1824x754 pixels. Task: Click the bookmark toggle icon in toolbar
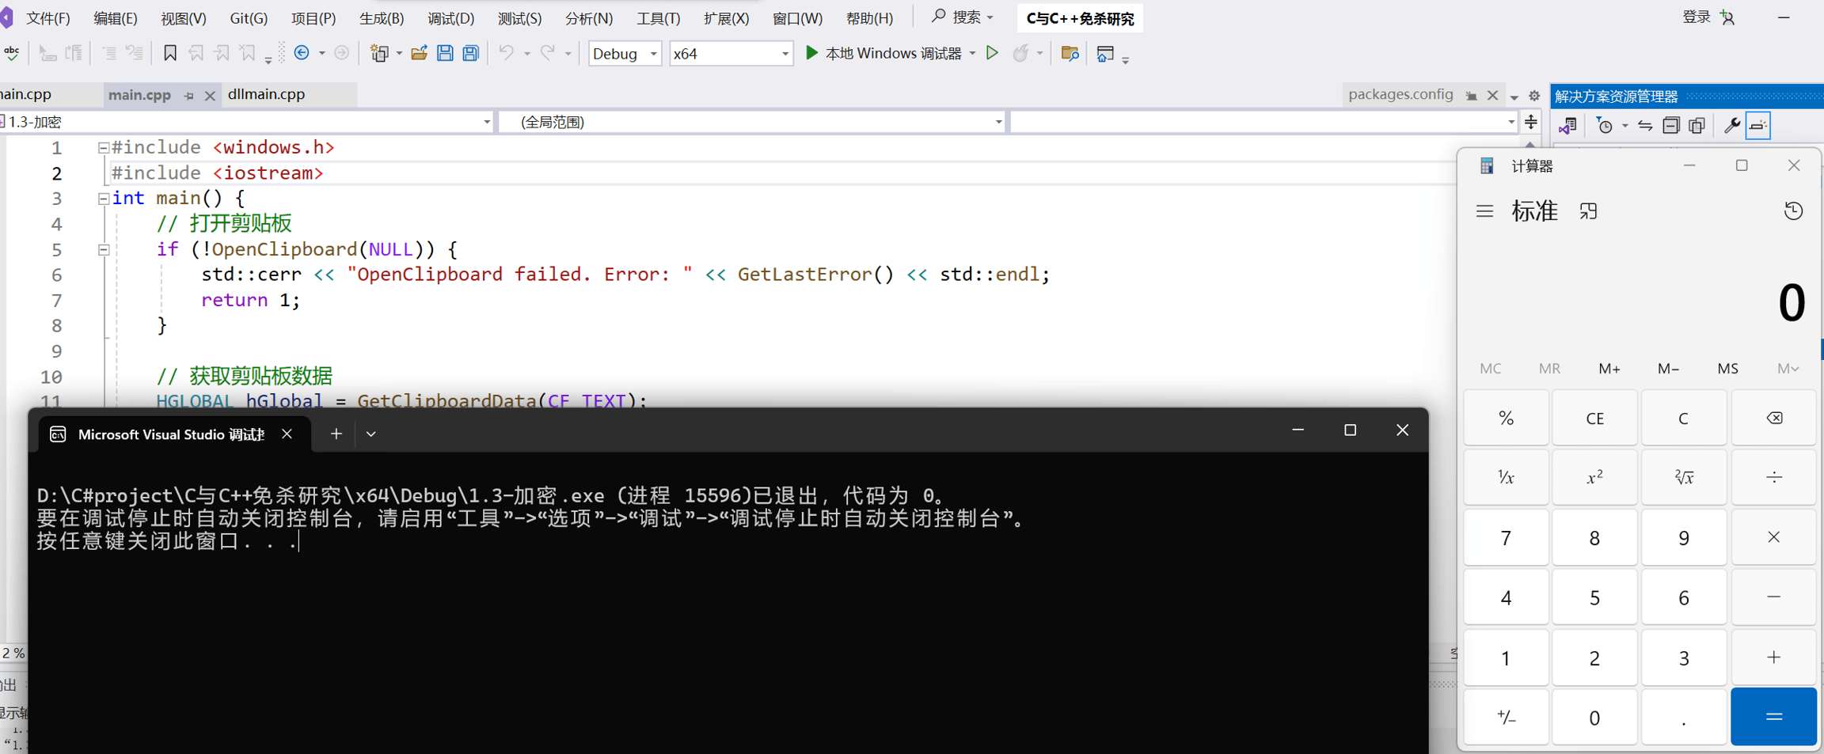point(169,53)
